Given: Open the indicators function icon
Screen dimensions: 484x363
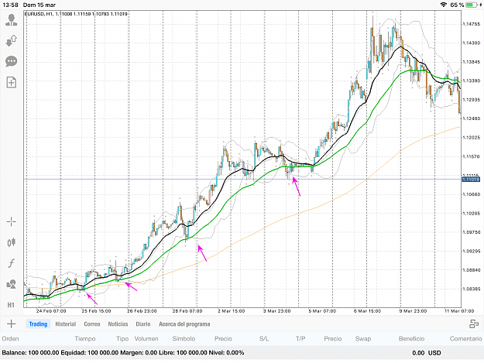Looking at the screenshot, I should pyautogui.click(x=11, y=263).
